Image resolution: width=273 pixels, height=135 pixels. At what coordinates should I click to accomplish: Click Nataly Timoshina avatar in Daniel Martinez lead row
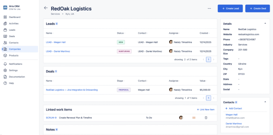click(171, 51)
